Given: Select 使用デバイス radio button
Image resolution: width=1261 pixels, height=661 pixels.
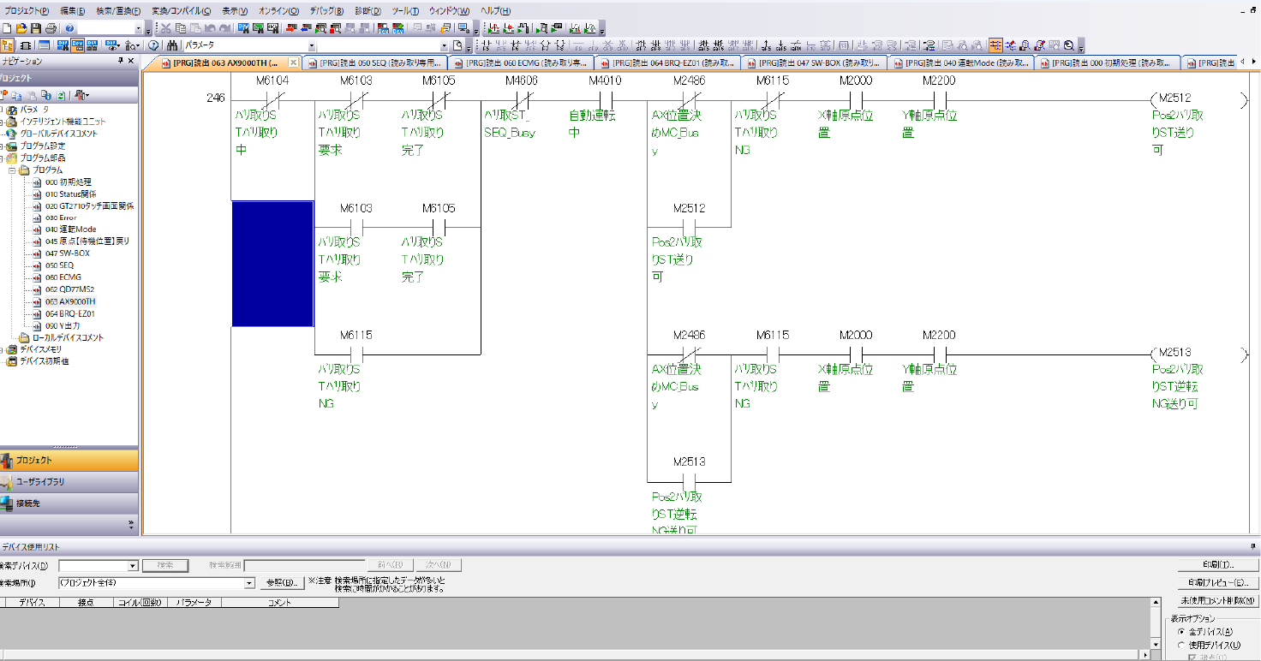Looking at the screenshot, I should click(1182, 645).
